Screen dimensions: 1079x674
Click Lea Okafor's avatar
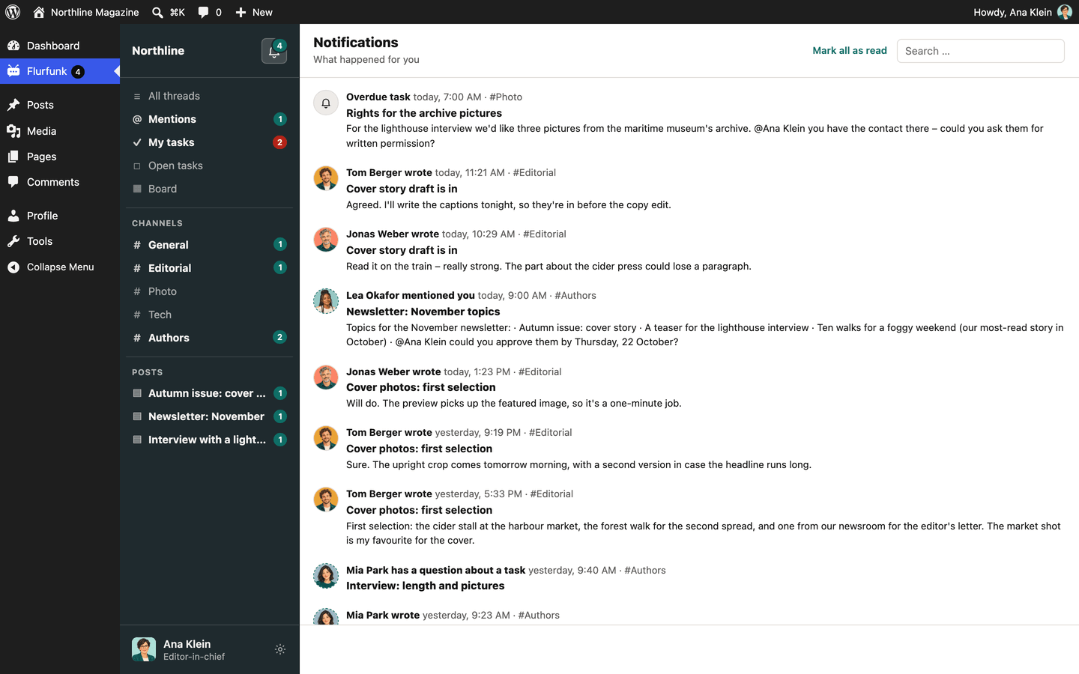(326, 301)
